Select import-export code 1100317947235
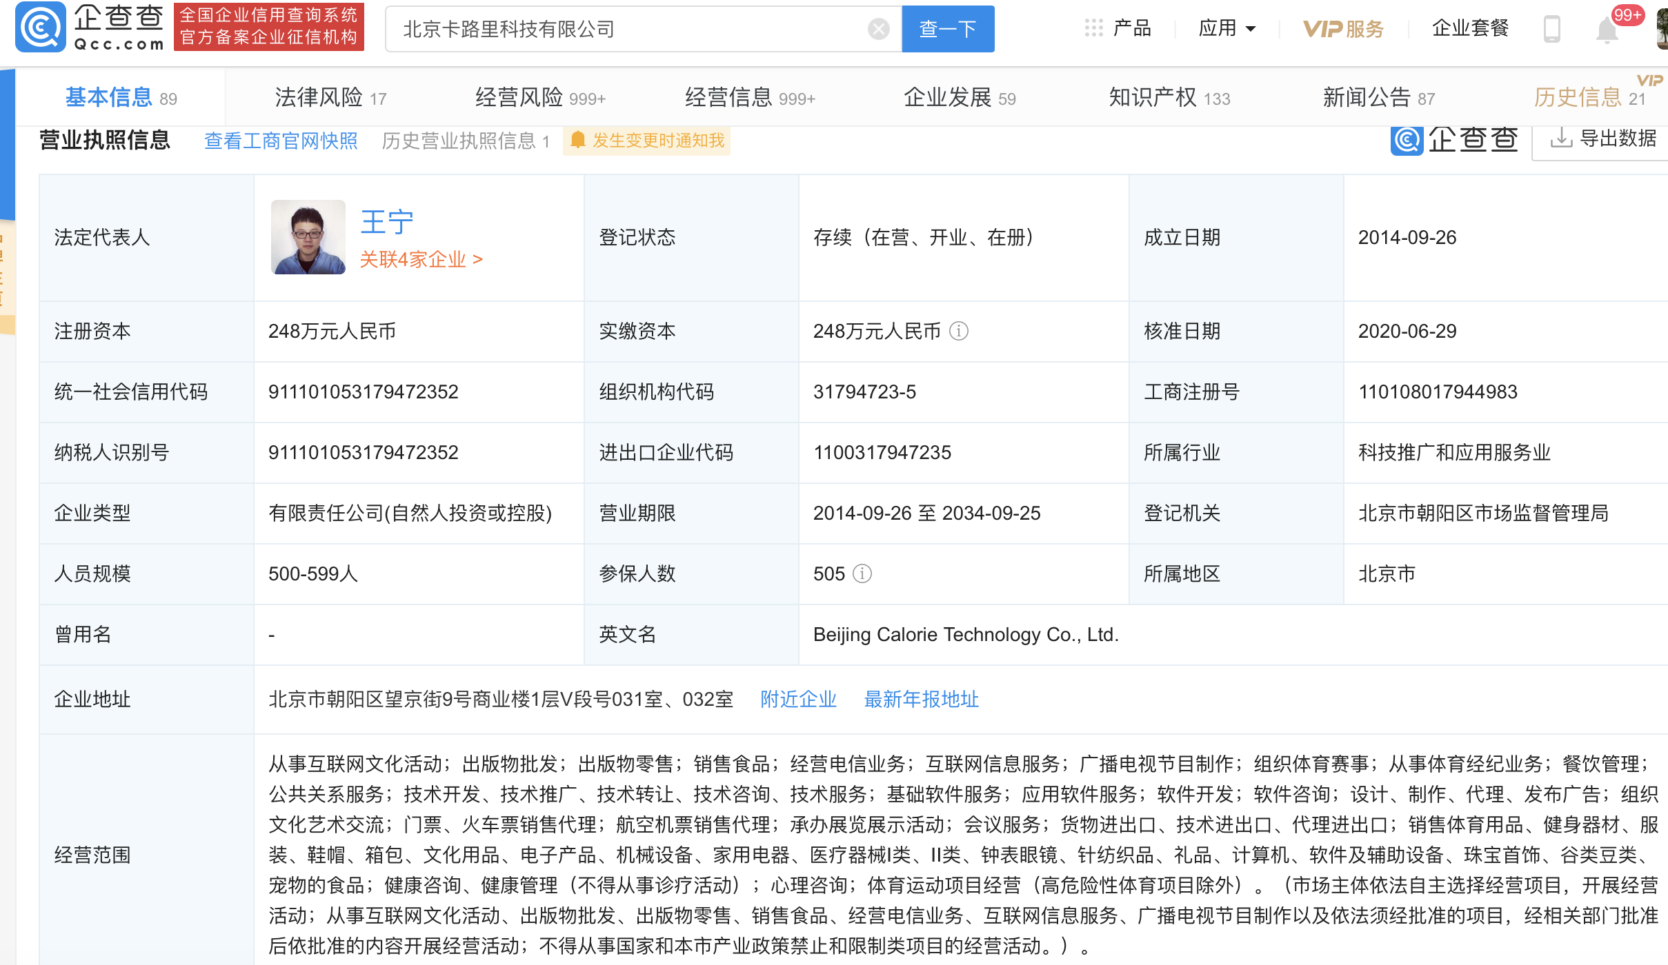 (x=882, y=453)
